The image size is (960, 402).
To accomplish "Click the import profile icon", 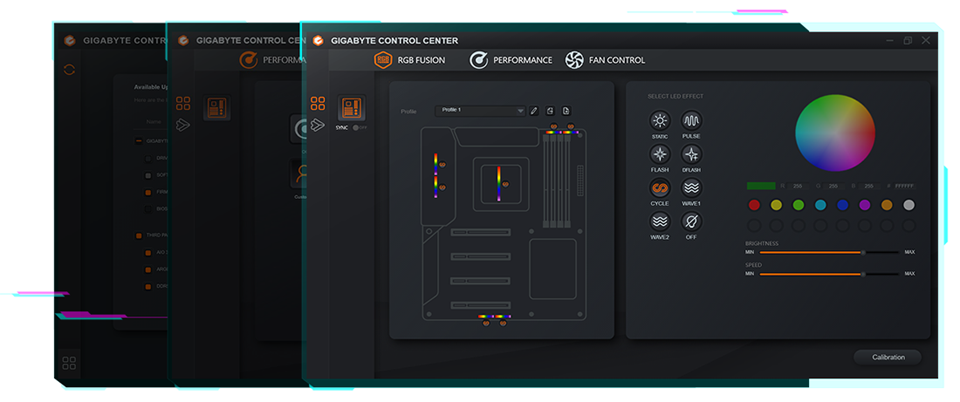I will 550,111.
